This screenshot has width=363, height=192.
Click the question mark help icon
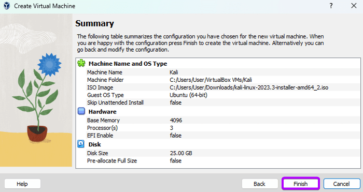point(331,6)
